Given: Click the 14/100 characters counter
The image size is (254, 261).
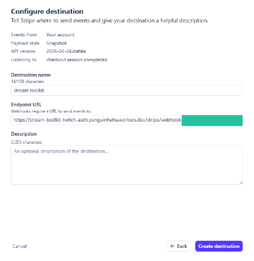Looking at the screenshot, I should point(28,82).
